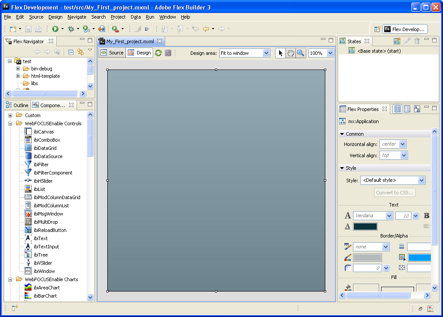
Task: Click Link with Editor icon in Flex Navigator
Action: [x=80, y=52]
